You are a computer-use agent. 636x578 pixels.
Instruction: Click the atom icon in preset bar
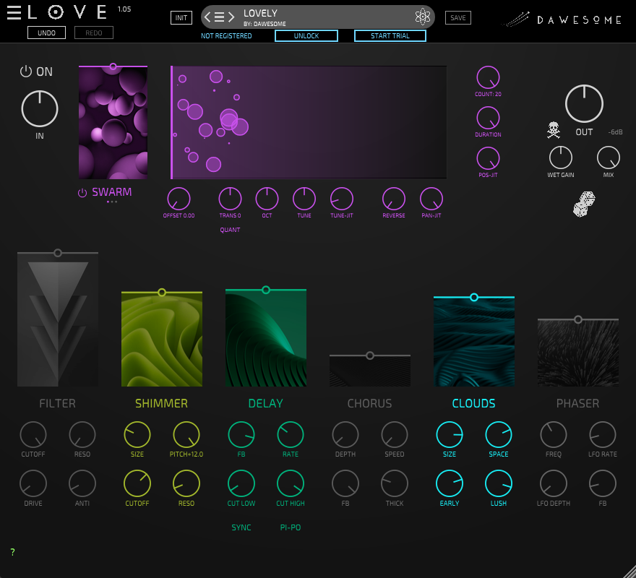(422, 17)
